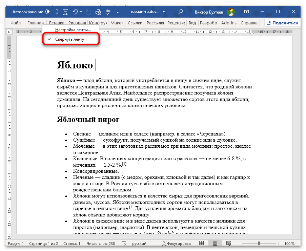
Task: Expand the Undo history dropdown arrow
Action: (81, 12)
